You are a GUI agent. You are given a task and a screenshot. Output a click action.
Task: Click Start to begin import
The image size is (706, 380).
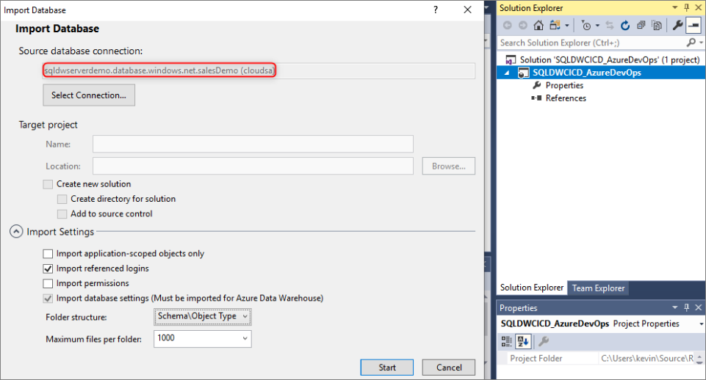tap(386, 368)
